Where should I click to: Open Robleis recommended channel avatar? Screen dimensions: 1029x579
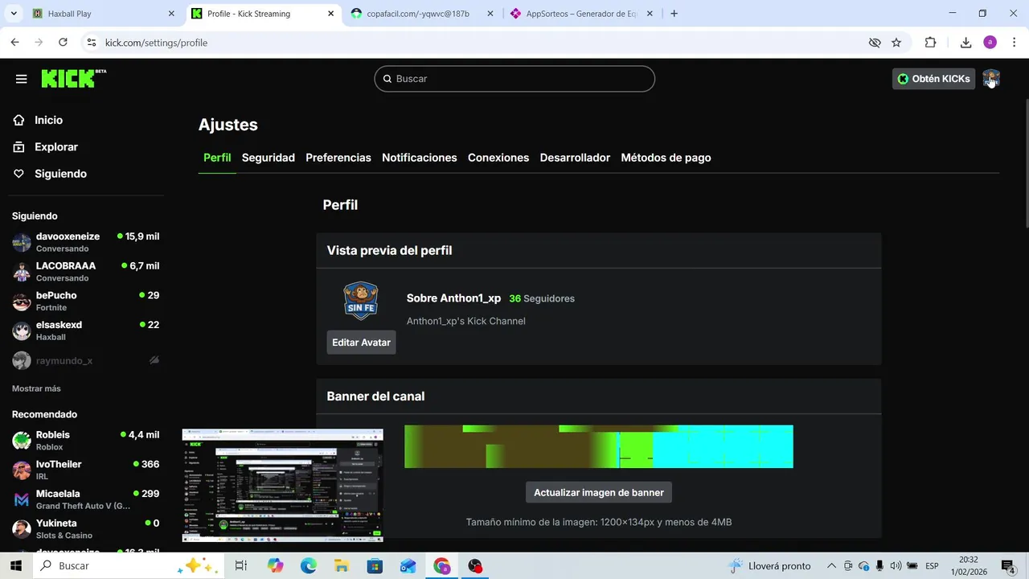(22, 441)
